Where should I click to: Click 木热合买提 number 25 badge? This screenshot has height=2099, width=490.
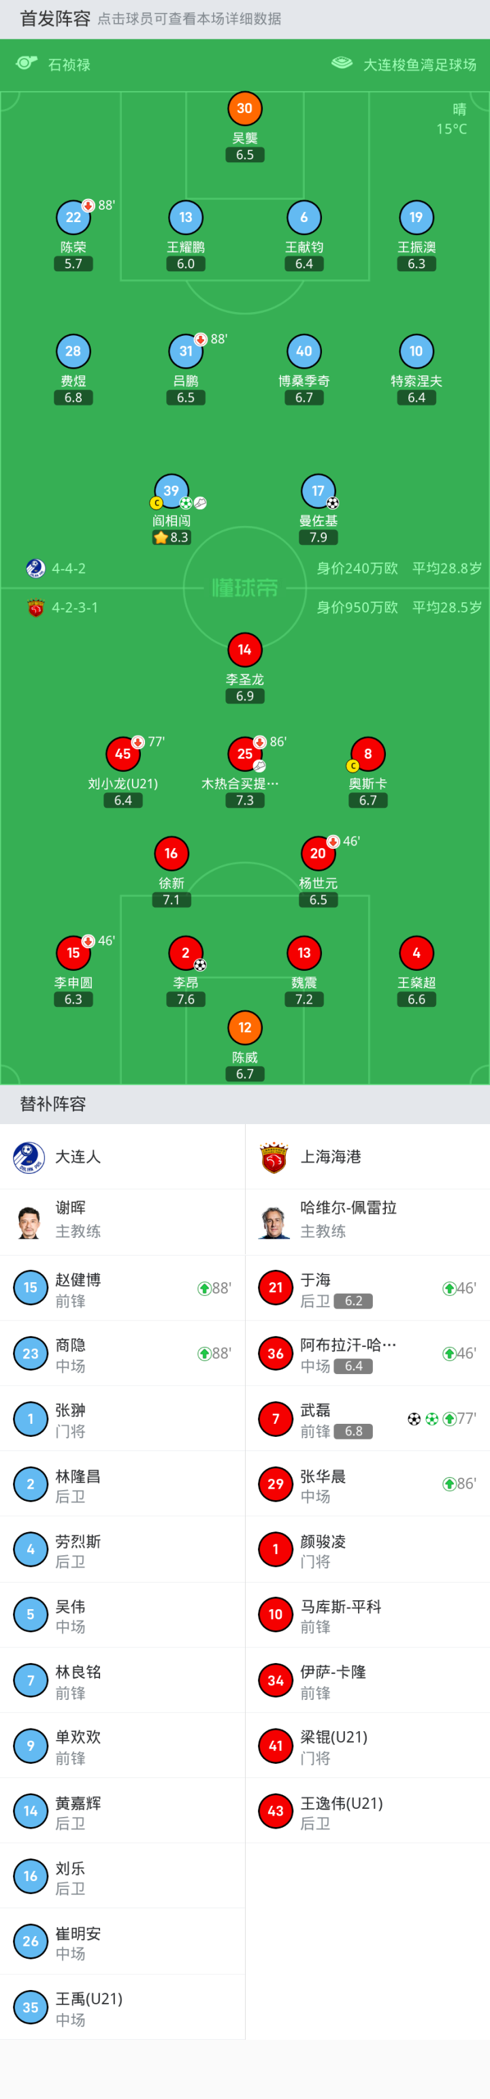[244, 753]
